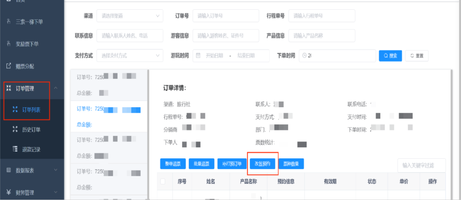Expand the 财务管理 menu chevron
The height and width of the screenshot is (200, 461).
[x=56, y=192]
